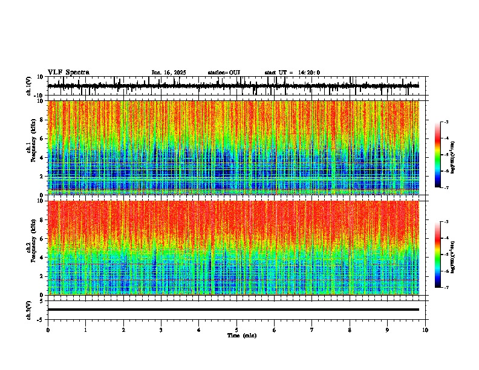This screenshot has height=370, width=479.
Task: Click the "7" tick on the Time axis
Action: click(312, 330)
